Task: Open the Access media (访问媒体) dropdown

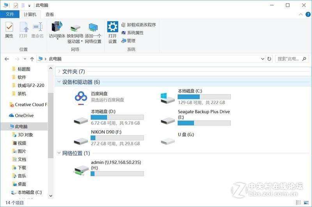Action: [x=57, y=31]
